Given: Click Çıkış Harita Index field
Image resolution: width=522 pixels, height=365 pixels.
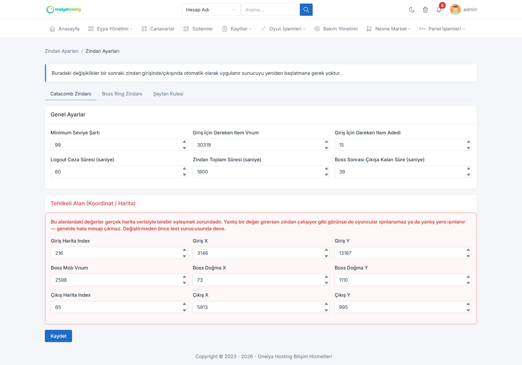Looking at the screenshot, I should (119, 307).
